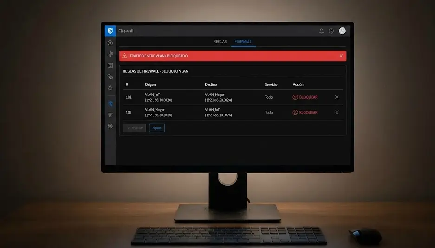Dismiss the red VLAN blocked alert banner
Viewport: 435px width, 248px height.
[341, 56]
